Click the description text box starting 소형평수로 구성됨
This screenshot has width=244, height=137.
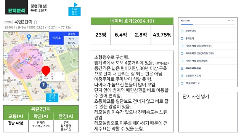(x=132, y=91)
